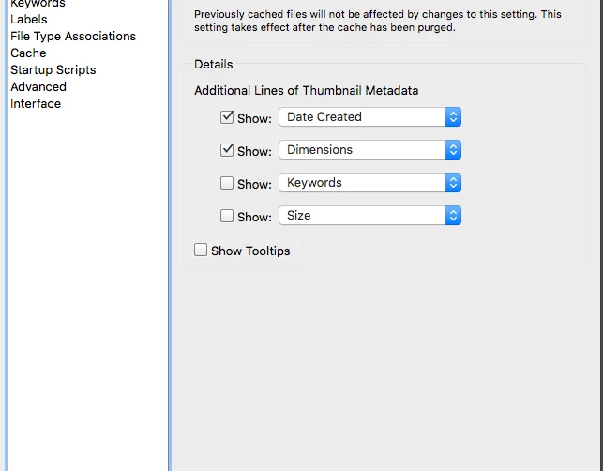Enable the Show Tooltips checkbox

coord(201,250)
